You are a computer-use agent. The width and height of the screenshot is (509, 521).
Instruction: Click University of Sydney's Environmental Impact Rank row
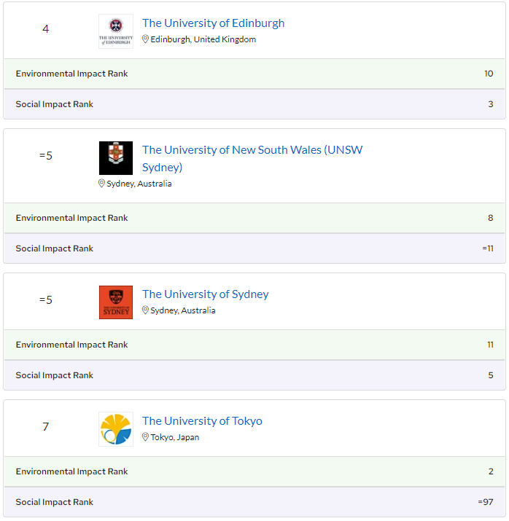[254, 345]
